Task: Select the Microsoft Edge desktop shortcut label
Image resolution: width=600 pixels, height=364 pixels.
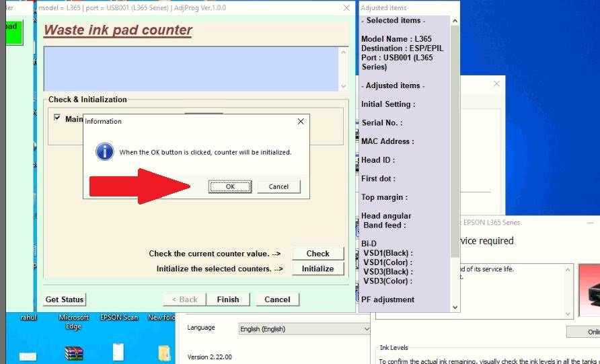Action: 73,322
